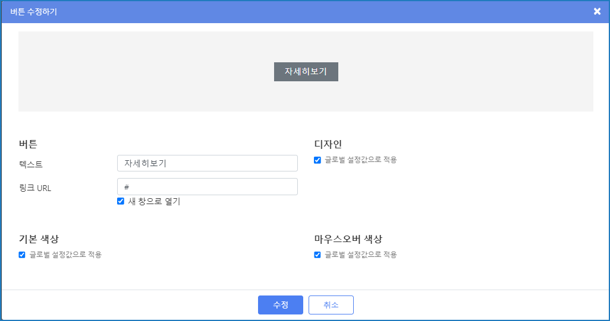
Task: Click the 링크 URL field label
Action: [35, 188]
